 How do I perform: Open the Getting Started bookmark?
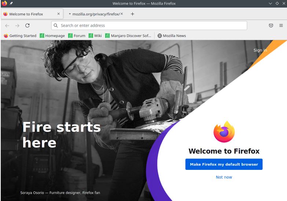tap(20, 36)
